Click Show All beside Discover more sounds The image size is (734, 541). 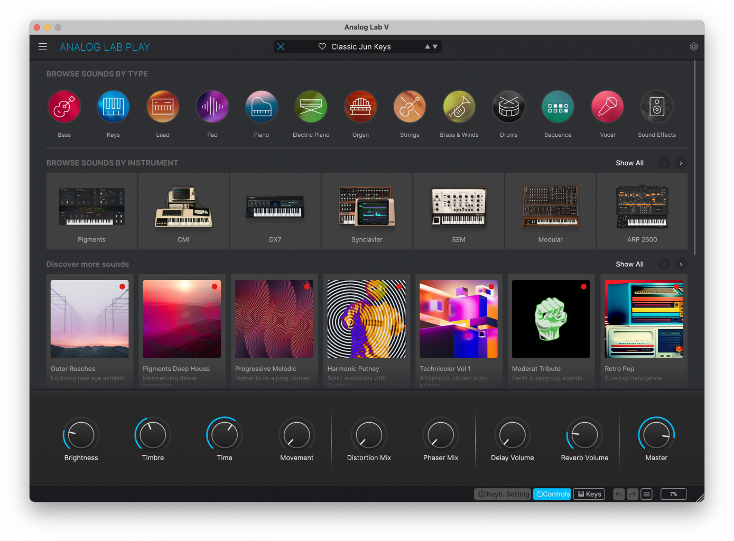(629, 264)
